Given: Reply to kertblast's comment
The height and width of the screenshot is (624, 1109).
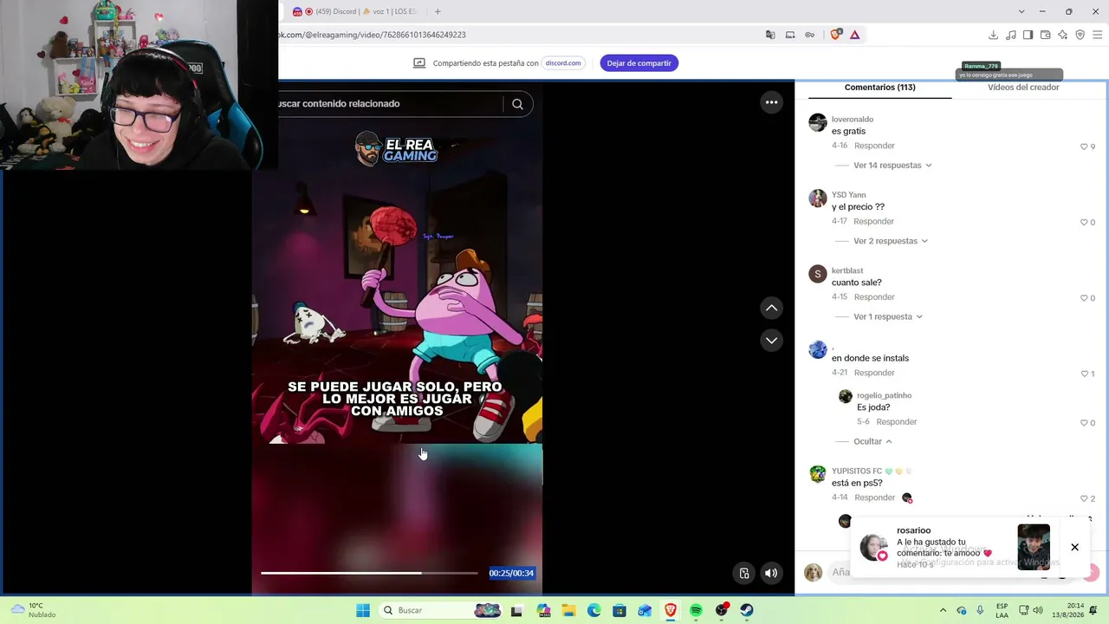Looking at the screenshot, I should coord(874,296).
